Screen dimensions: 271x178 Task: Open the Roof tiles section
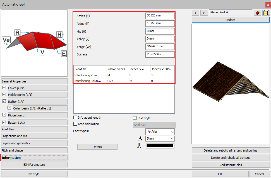point(34,129)
